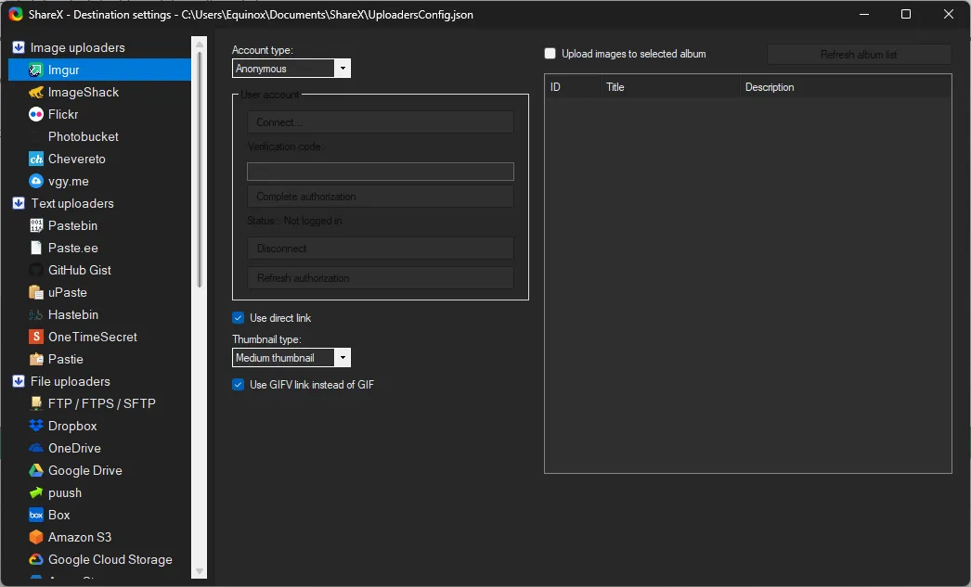Viewport: 971px width, 587px height.
Task: Open the FTP / FTPS / SFTP entry
Action: tap(101, 403)
